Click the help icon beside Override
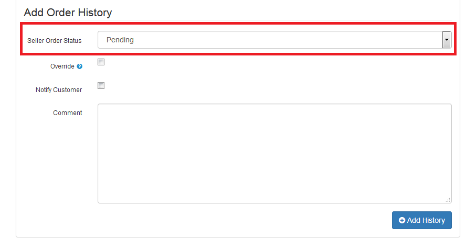The image size is (466, 238). click(80, 66)
